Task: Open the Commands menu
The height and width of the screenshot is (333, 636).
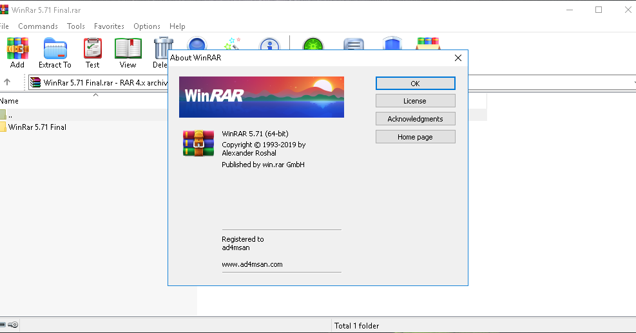Action: coord(38,26)
